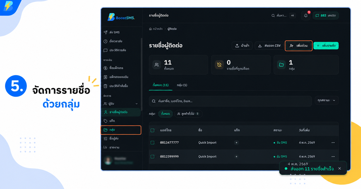Expand the ผู้รับ section in the sidebar

(x=121, y=103)
